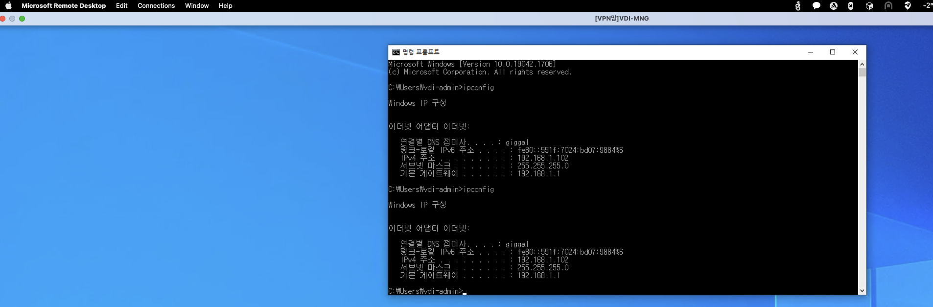Click the scrollbar down arrow in command prompt
This screenshot has height=307, width=933.
point(862,291)
